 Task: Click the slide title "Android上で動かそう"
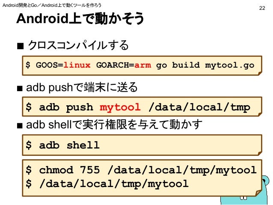coord(80,18)
